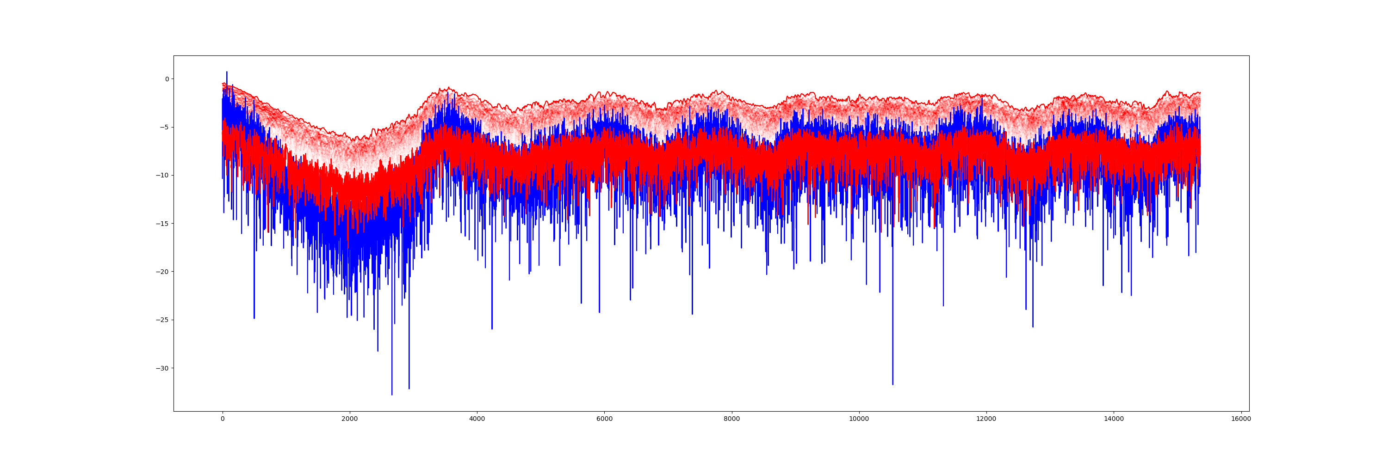The image size is (1388, 462).
Task: Click bottom tip of blue spike near x=500
Action: (254, 318)
